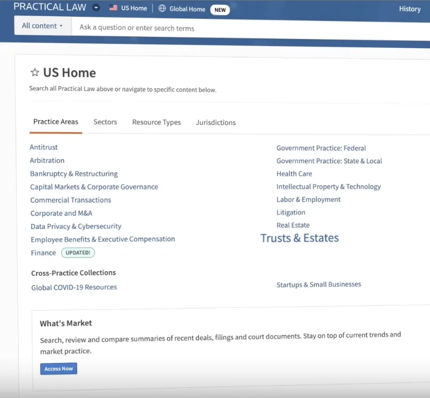Switch to the Sectors tab

tap(105, 122)
